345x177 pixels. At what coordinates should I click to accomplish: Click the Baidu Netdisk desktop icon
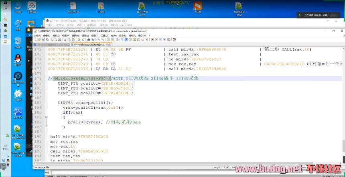pos(31,7)
